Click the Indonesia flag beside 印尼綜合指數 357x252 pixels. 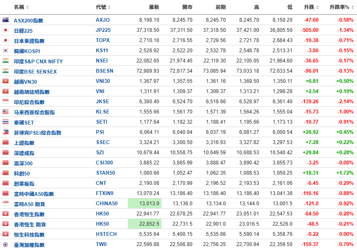click(x=6, y=102)
